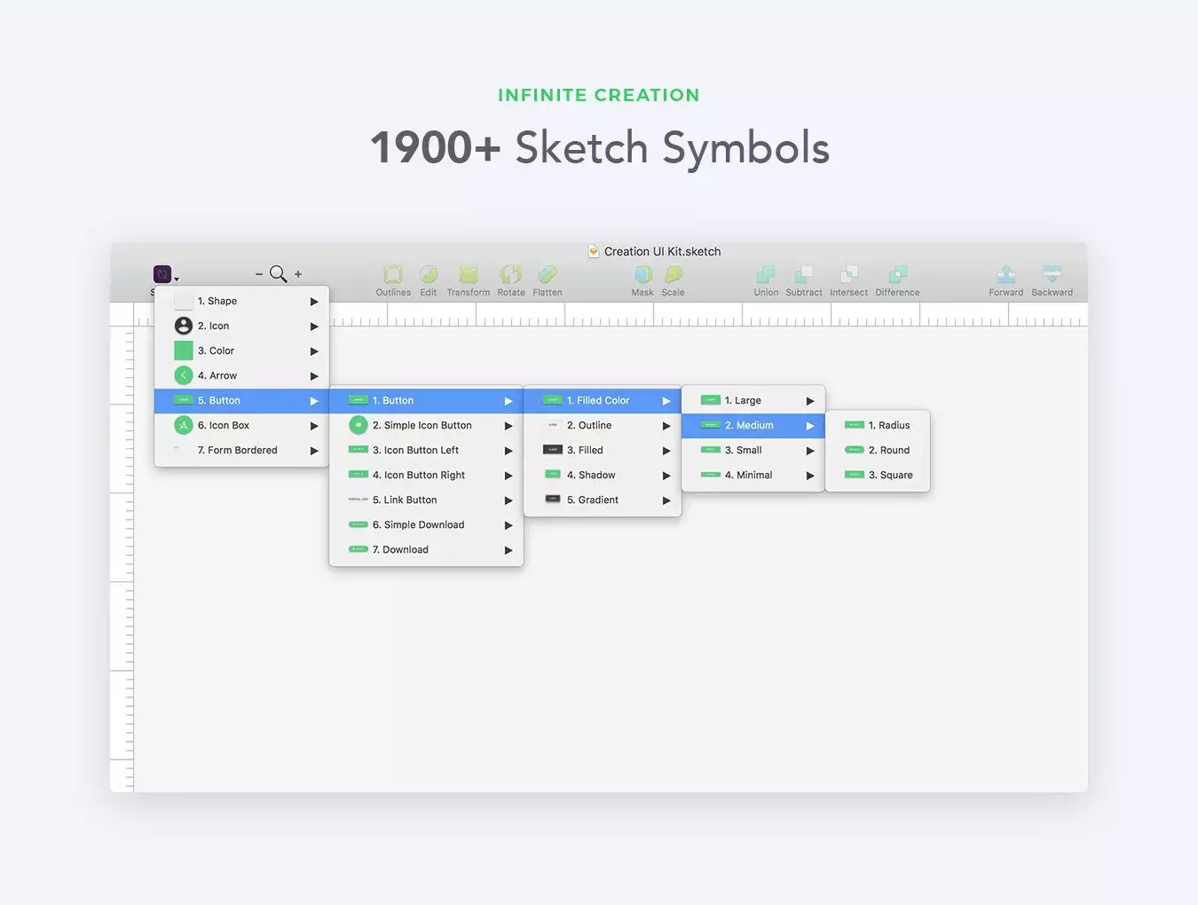Click the dark Filled button preview icon
The width and height of the screenshot is (1198, 905).
(553, 450)
